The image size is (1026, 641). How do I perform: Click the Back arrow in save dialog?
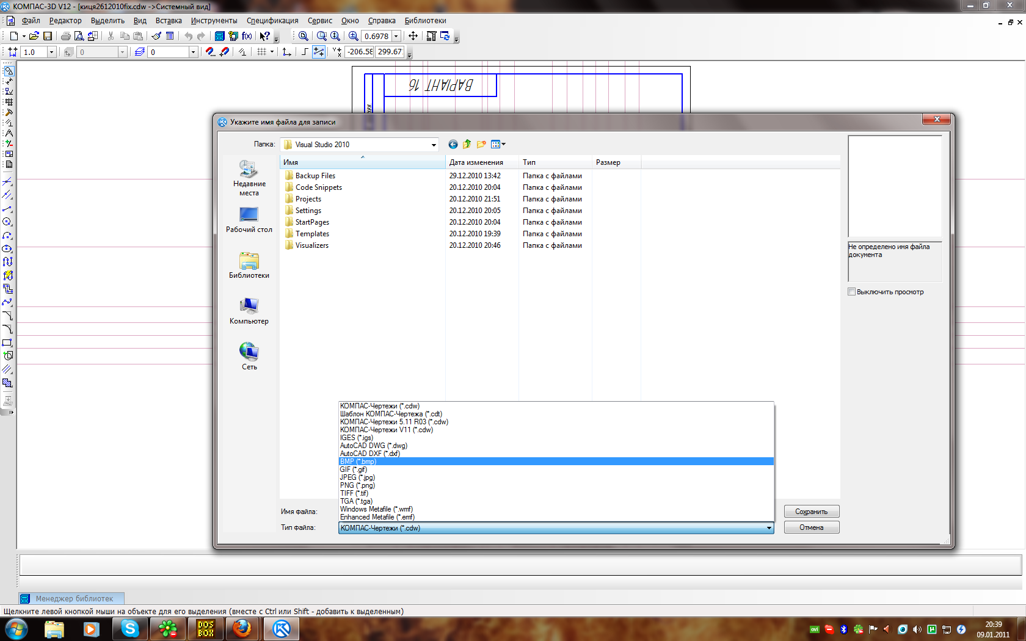pos(453,145)
